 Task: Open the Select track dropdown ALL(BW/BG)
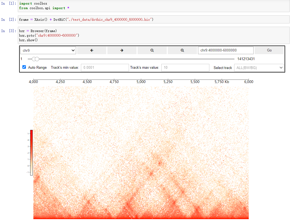click(259, 68)
